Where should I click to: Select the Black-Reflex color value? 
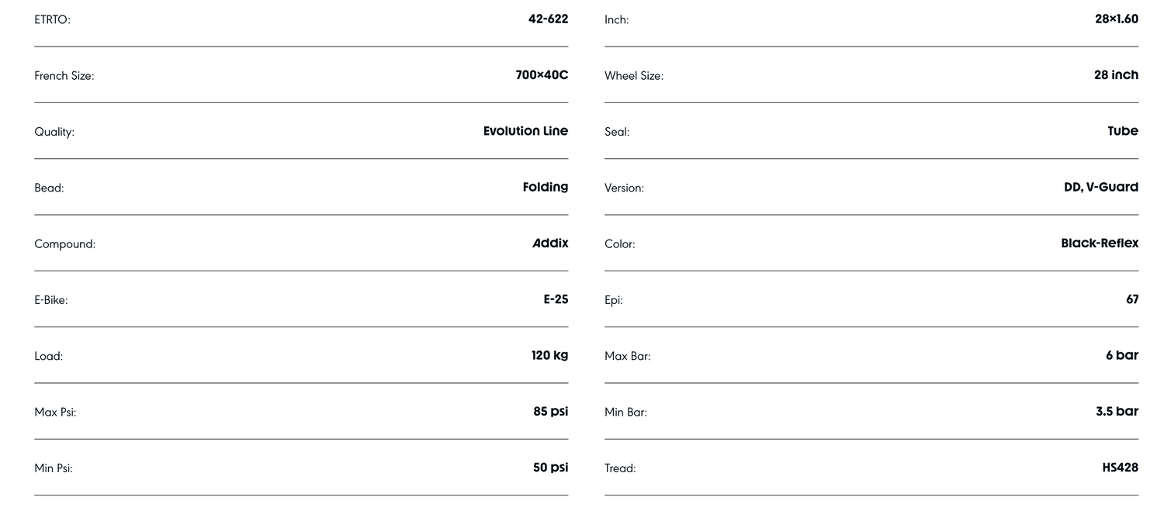point(1100,243)
